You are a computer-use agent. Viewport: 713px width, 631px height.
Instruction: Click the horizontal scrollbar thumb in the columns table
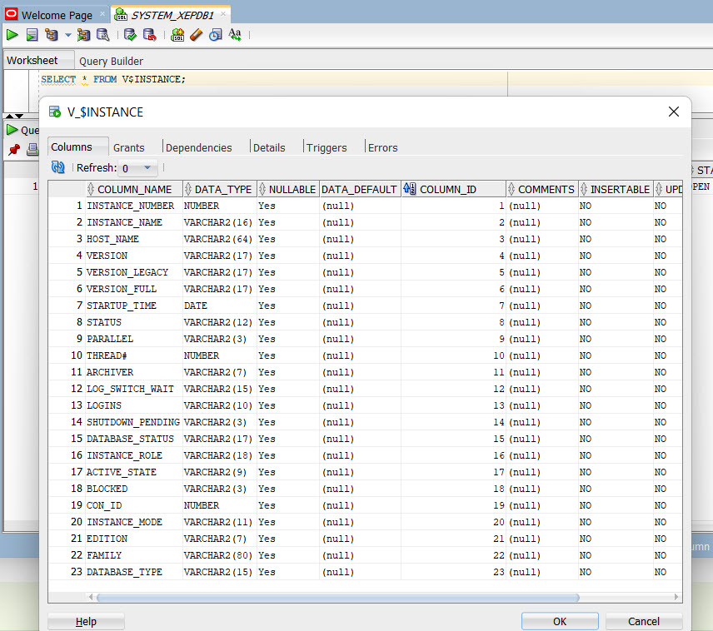338,597
